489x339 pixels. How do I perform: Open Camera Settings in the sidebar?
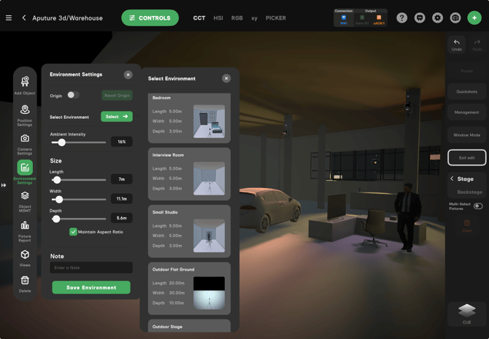25,142
